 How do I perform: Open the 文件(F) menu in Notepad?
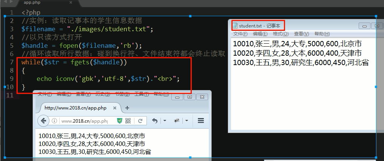click(240, 34)
